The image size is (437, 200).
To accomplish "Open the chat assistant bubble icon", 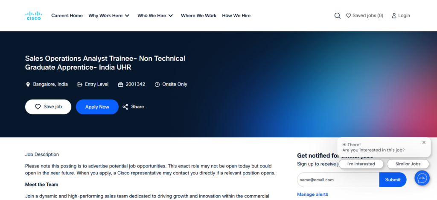I will point(422,178).
